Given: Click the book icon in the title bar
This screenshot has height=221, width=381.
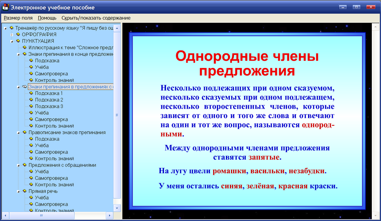Looking at the screenshot, I should (x=5, y=7).
